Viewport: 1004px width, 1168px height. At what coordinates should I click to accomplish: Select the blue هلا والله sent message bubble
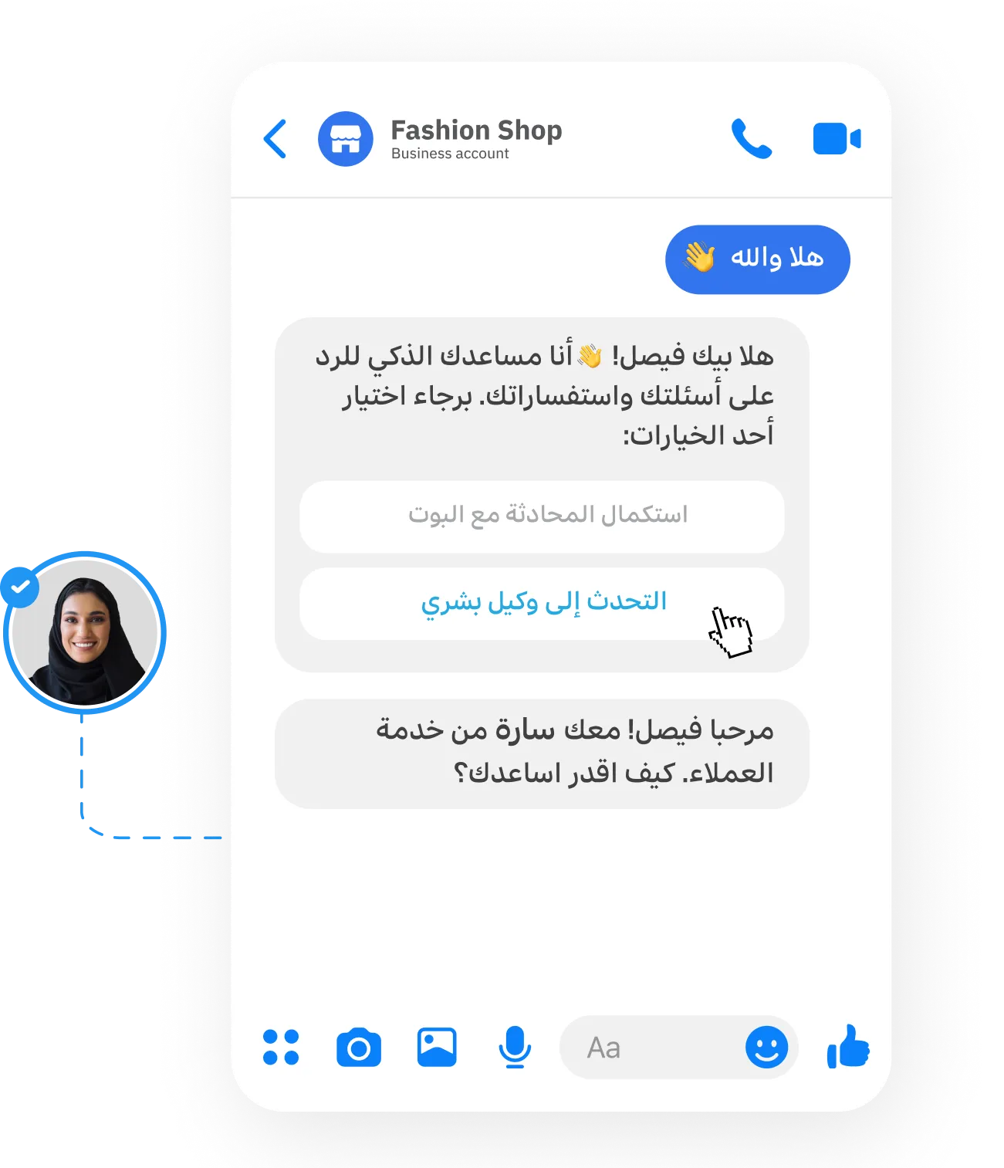pyautogui.click(x=757, y=259)
